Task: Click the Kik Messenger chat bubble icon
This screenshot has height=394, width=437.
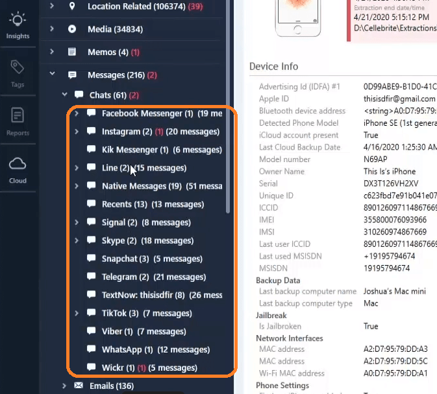Action: point(91,149)
